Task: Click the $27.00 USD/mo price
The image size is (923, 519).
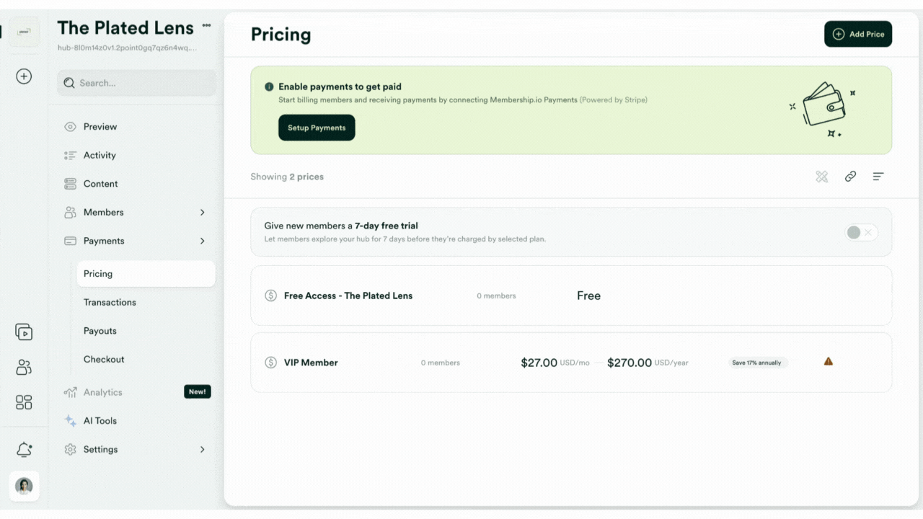Action: pyautogui.click(x=554, y=363)
